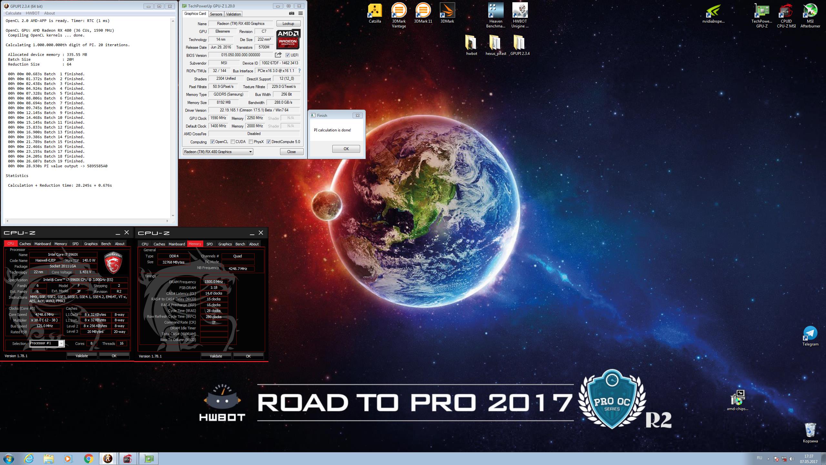Switch to GPU-Z in the taskbar
826x465 pixels.
tap(148, 459)
